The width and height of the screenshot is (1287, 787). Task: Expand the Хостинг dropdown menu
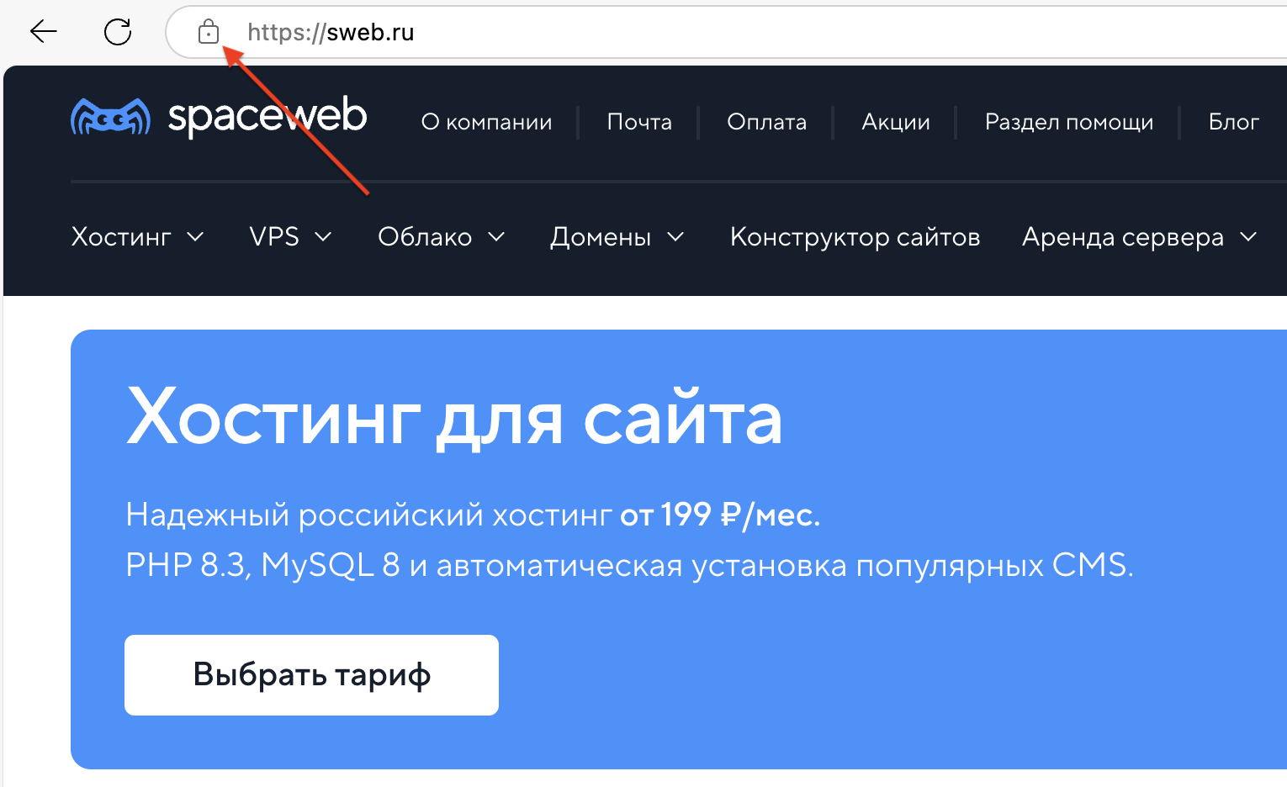(137, 237)
